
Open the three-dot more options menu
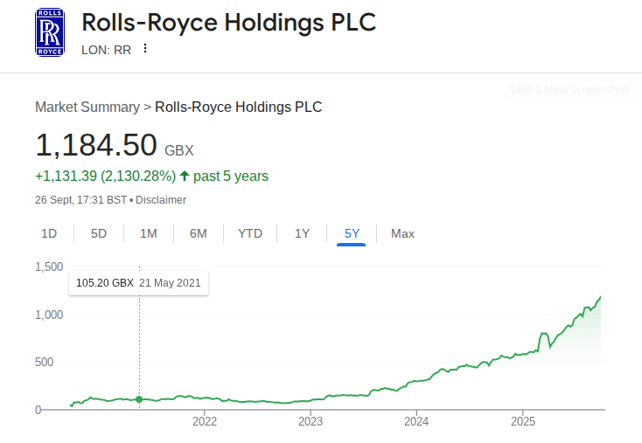(145, 48)
